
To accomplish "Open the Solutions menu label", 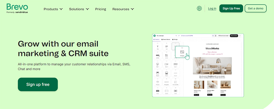I will (76, 9).
